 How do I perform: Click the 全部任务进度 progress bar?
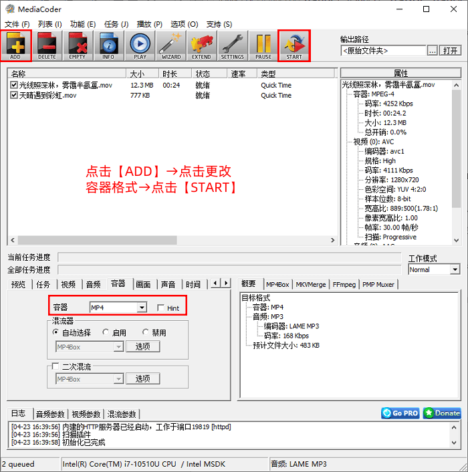(x=229, y=269)
